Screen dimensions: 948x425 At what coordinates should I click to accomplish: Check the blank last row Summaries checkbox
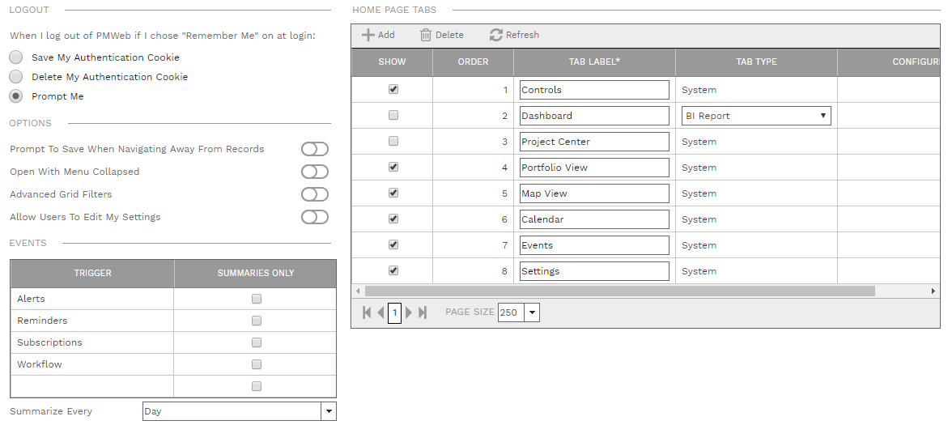(x=257, y=385)
